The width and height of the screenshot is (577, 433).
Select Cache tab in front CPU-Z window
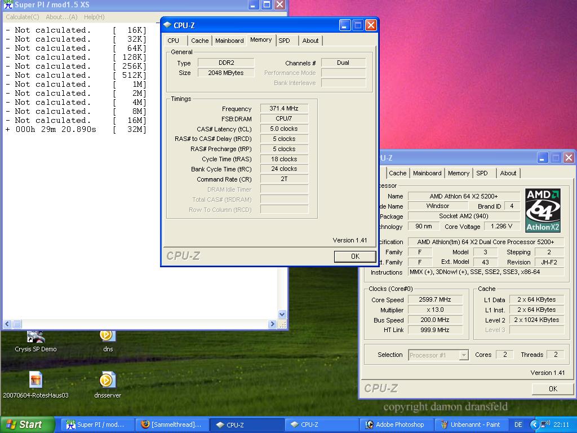coord(200,41)
